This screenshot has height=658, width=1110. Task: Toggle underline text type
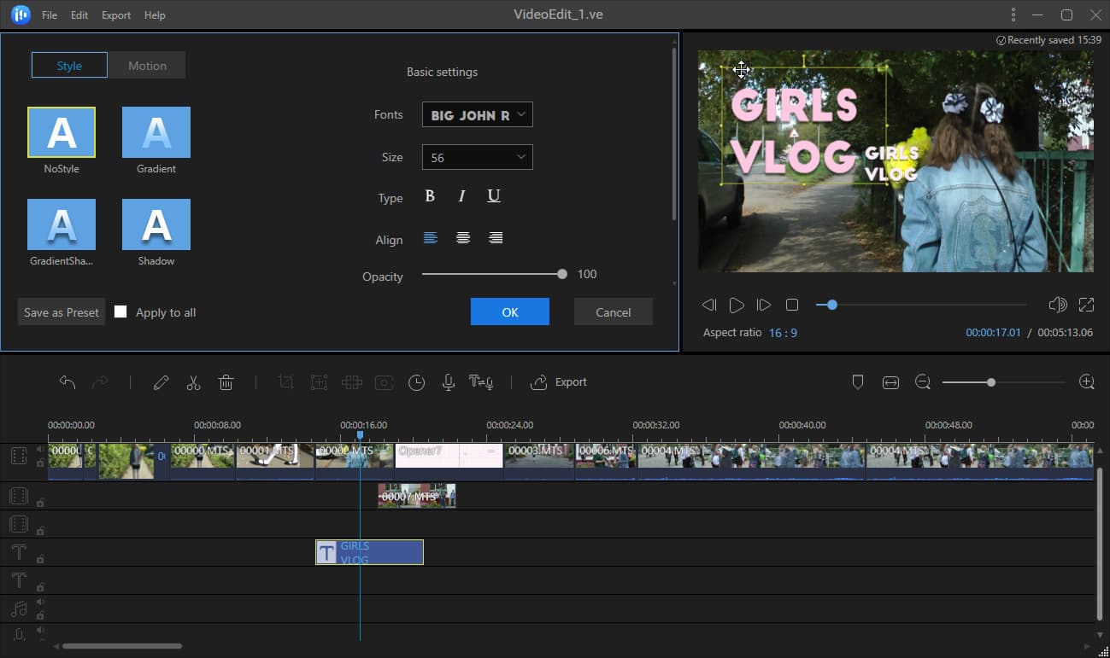[x=493, y=196]
